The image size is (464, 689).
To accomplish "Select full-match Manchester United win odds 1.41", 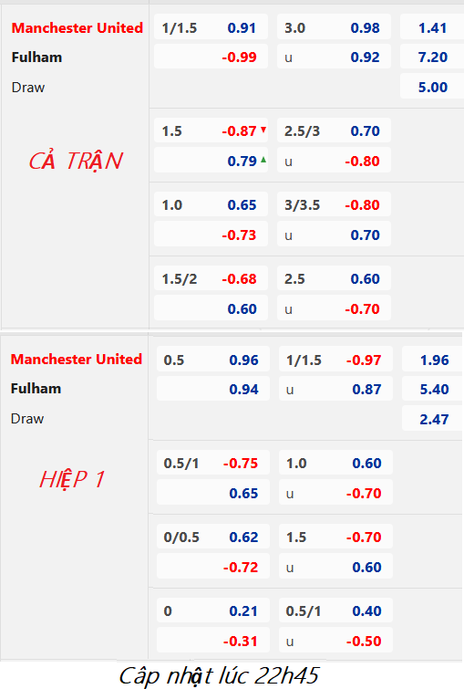I will pos(433,27).
